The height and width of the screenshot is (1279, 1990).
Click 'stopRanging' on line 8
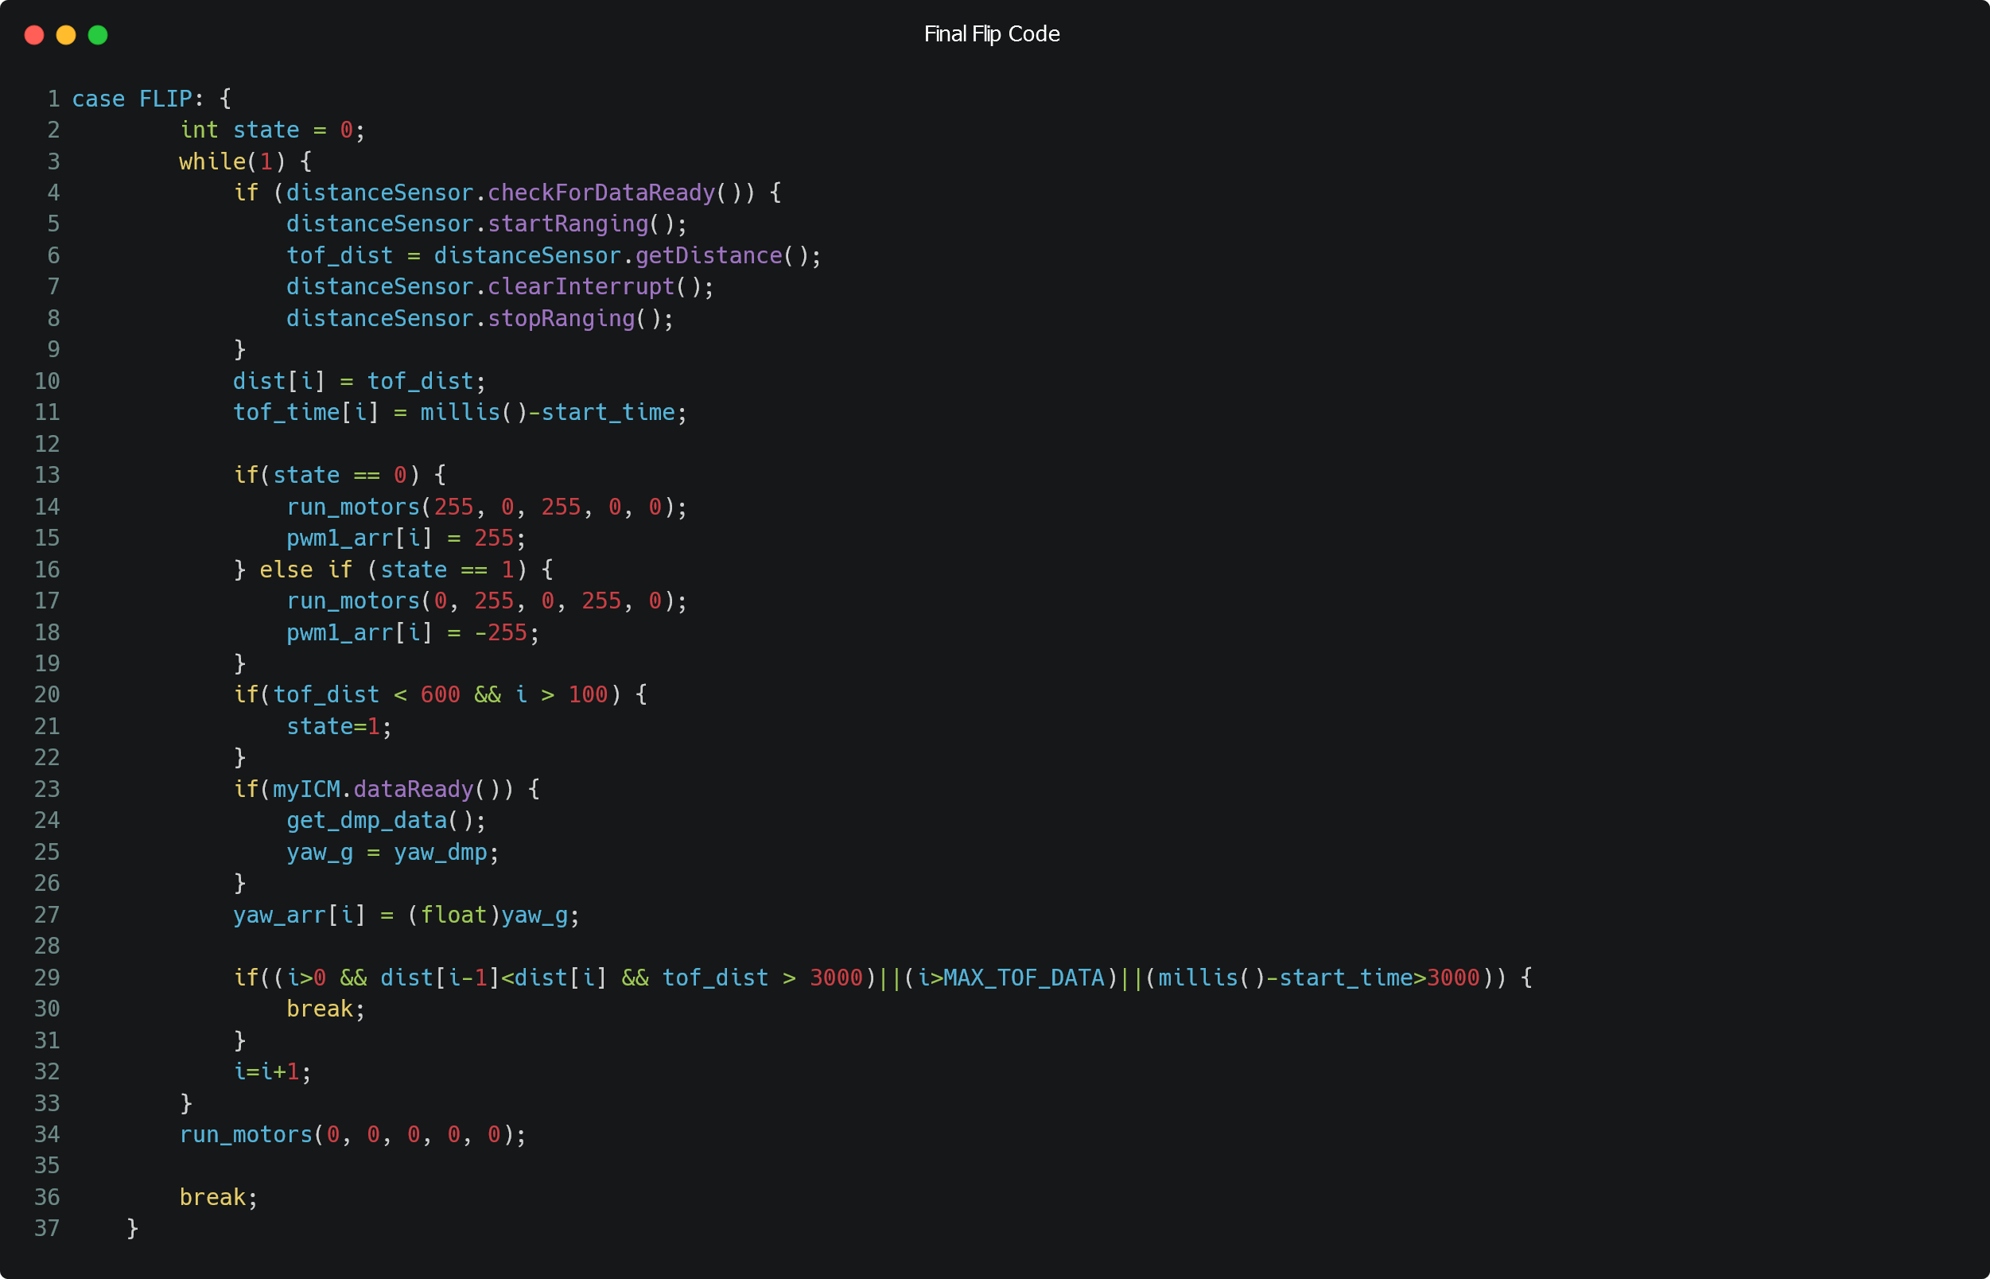(562, 318)
